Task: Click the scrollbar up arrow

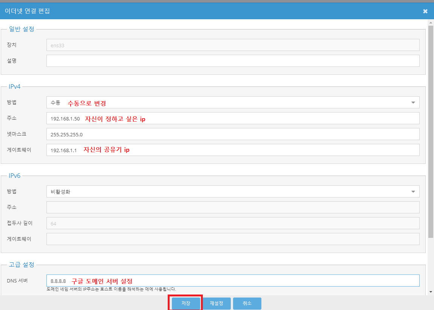Action: [431, 23]
